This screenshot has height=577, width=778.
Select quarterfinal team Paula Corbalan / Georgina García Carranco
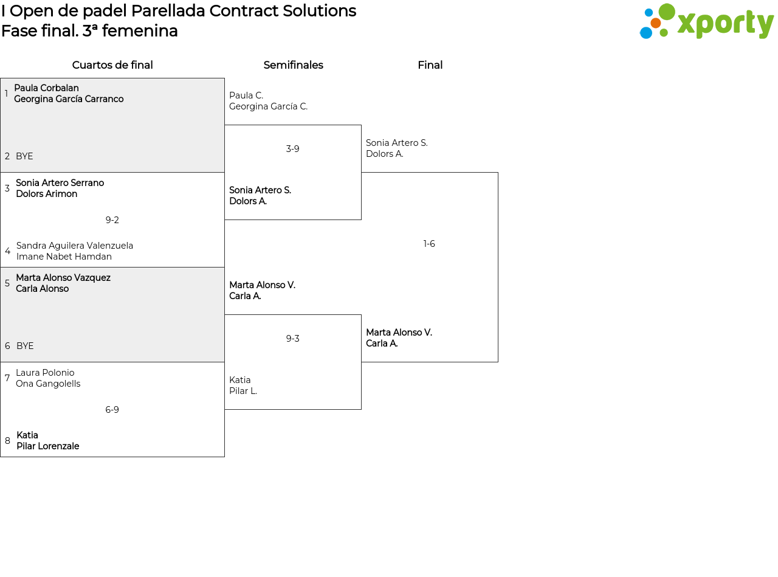69,94
